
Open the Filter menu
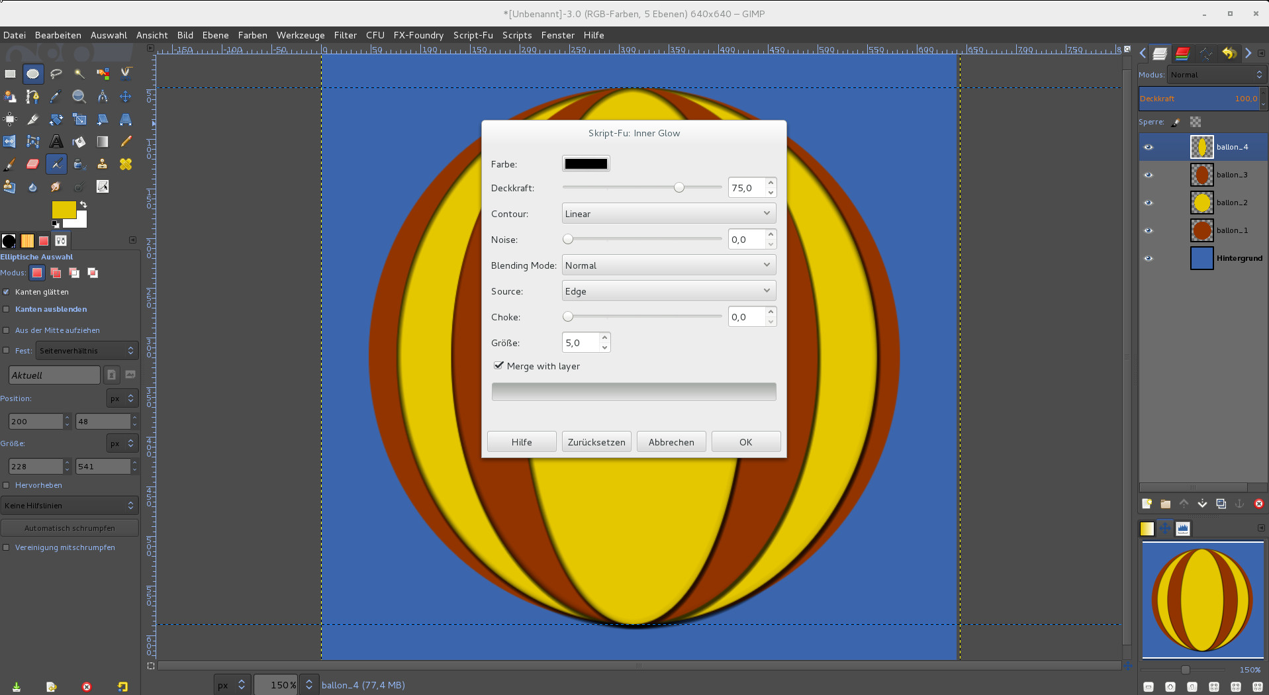(x=345, y=35)
